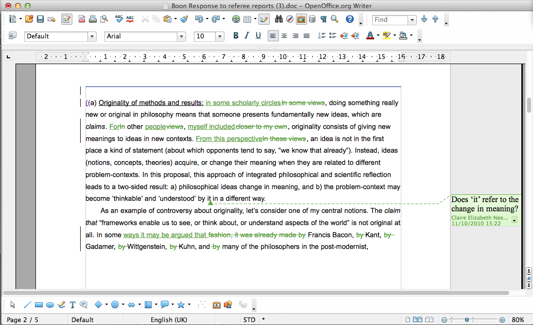Select the Freeform Line tool

point(61,305)
